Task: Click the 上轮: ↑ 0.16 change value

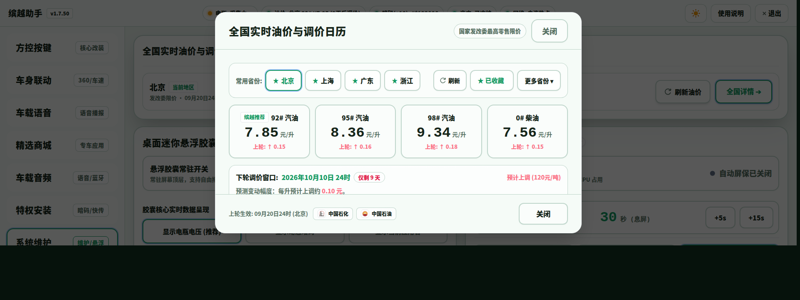Action: coord(355,147)
